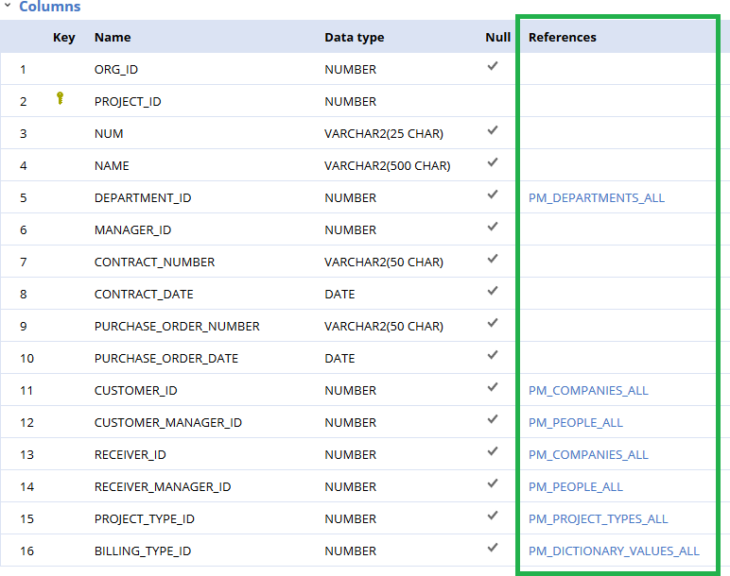
Task: Follow PM_PEOPLE_ALL link for CUSTOMER_MANAGER_ID
Action: 575,422
